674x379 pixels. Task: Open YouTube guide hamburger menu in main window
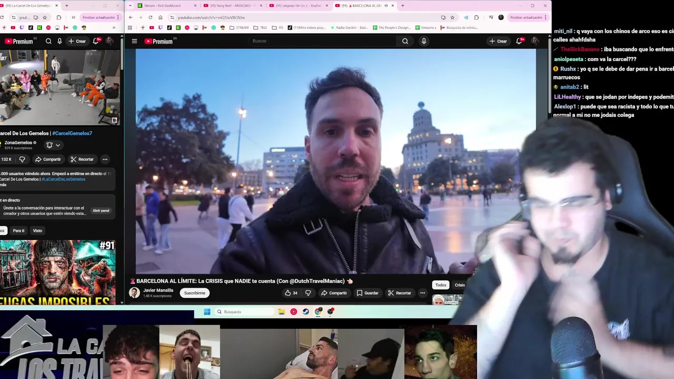click(134, 41)
